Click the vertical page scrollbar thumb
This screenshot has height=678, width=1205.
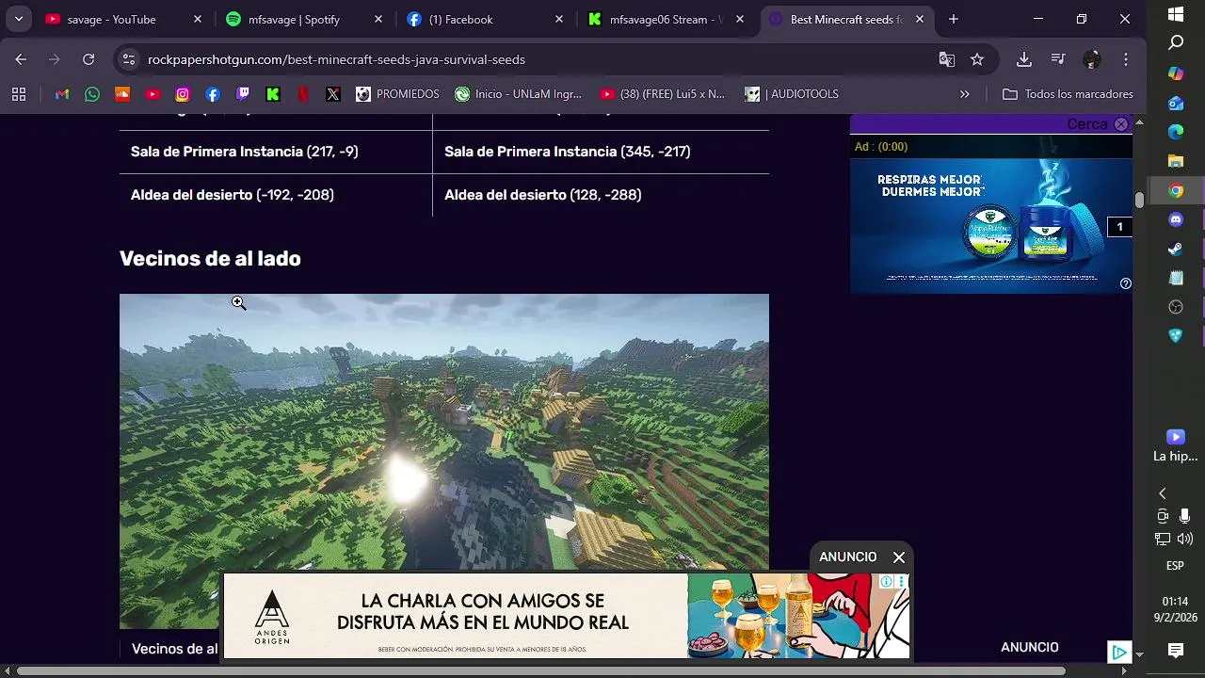pyautogui.click(x=1139, y=200)
